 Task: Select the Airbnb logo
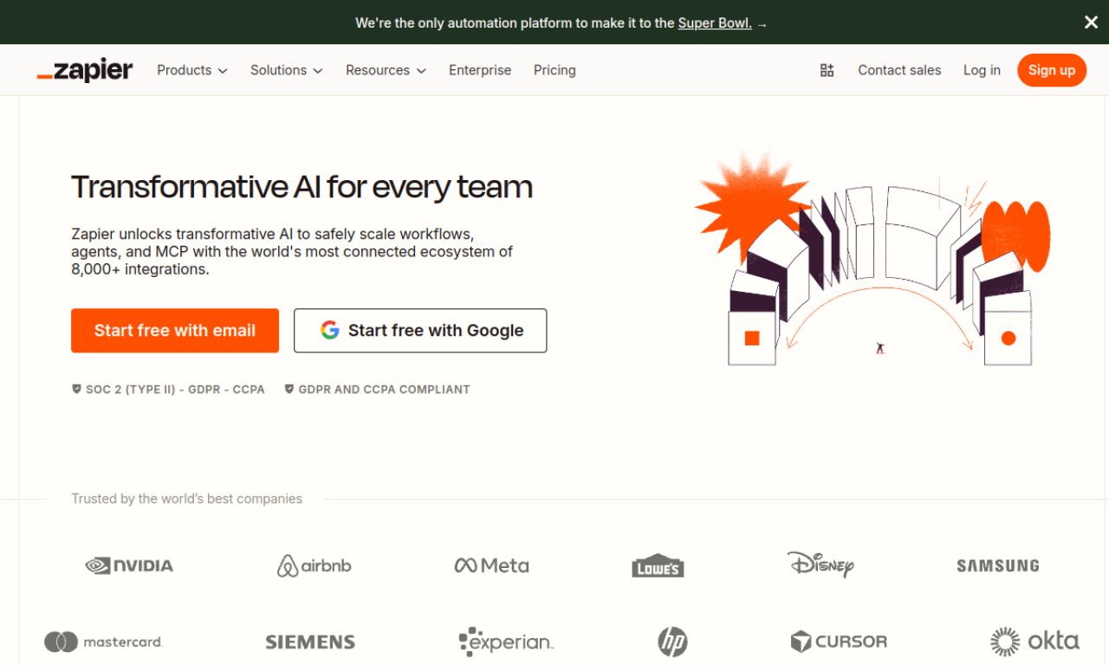click(x=314, y=565)
